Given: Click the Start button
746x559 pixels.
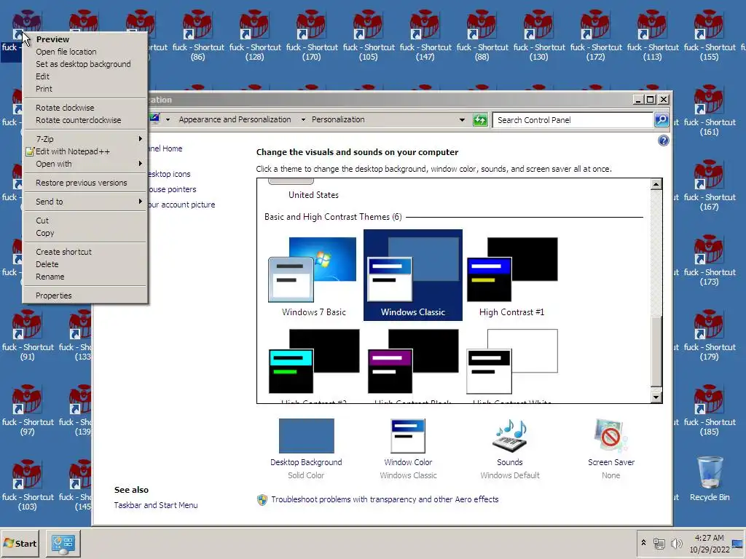Looking at the screenshot, I should click(x=20, y=544).
